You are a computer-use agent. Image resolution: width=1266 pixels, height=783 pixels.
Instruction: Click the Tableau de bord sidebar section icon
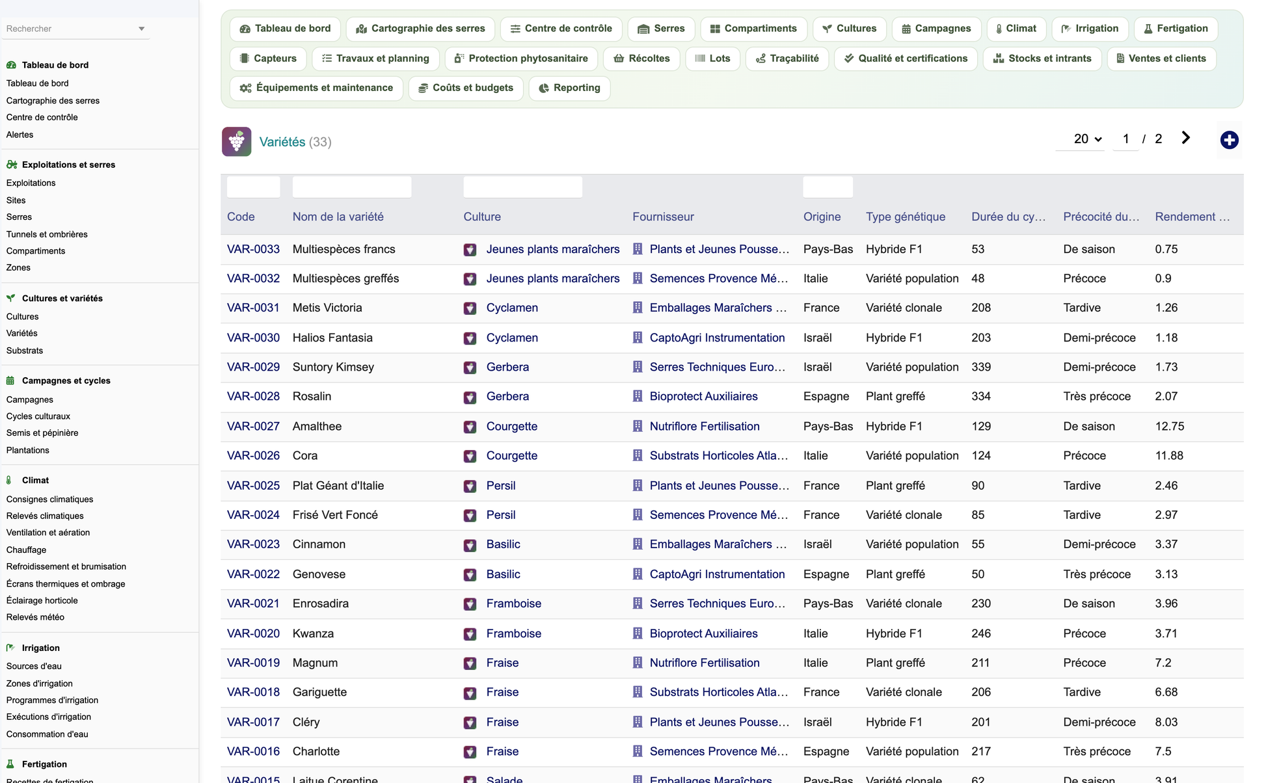pos(11,65)
